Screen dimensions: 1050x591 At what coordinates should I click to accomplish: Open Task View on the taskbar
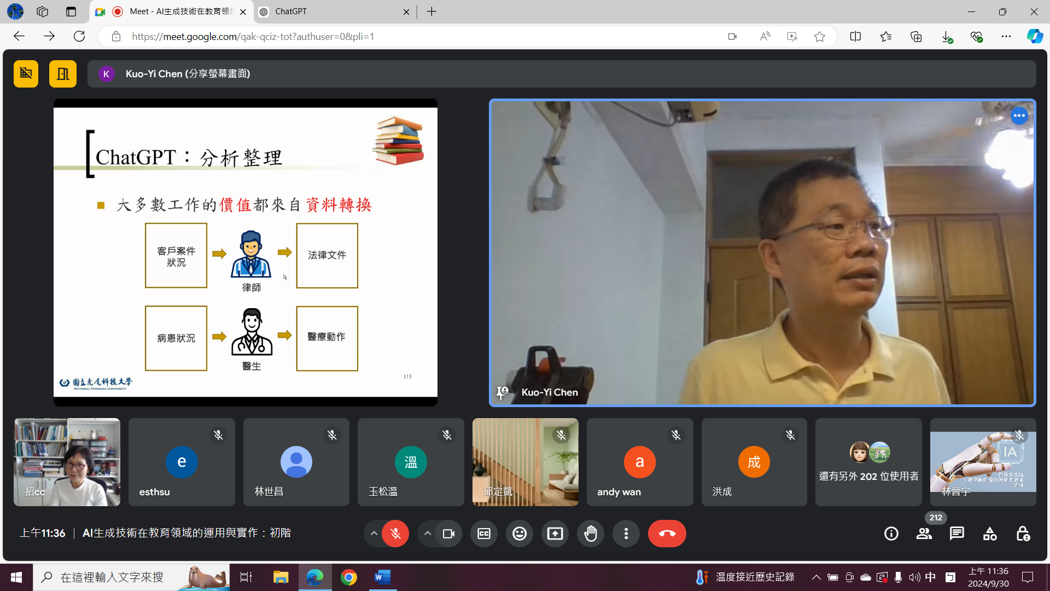(246, 577)
